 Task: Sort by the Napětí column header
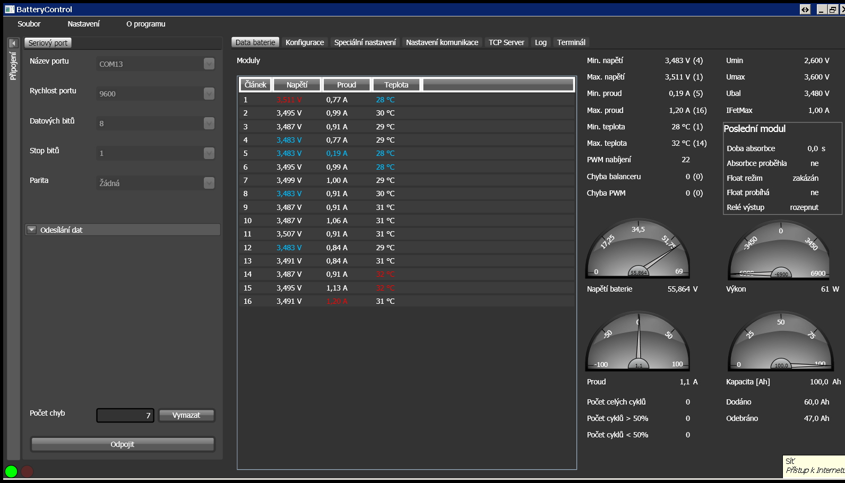click(x=297, y=85)
